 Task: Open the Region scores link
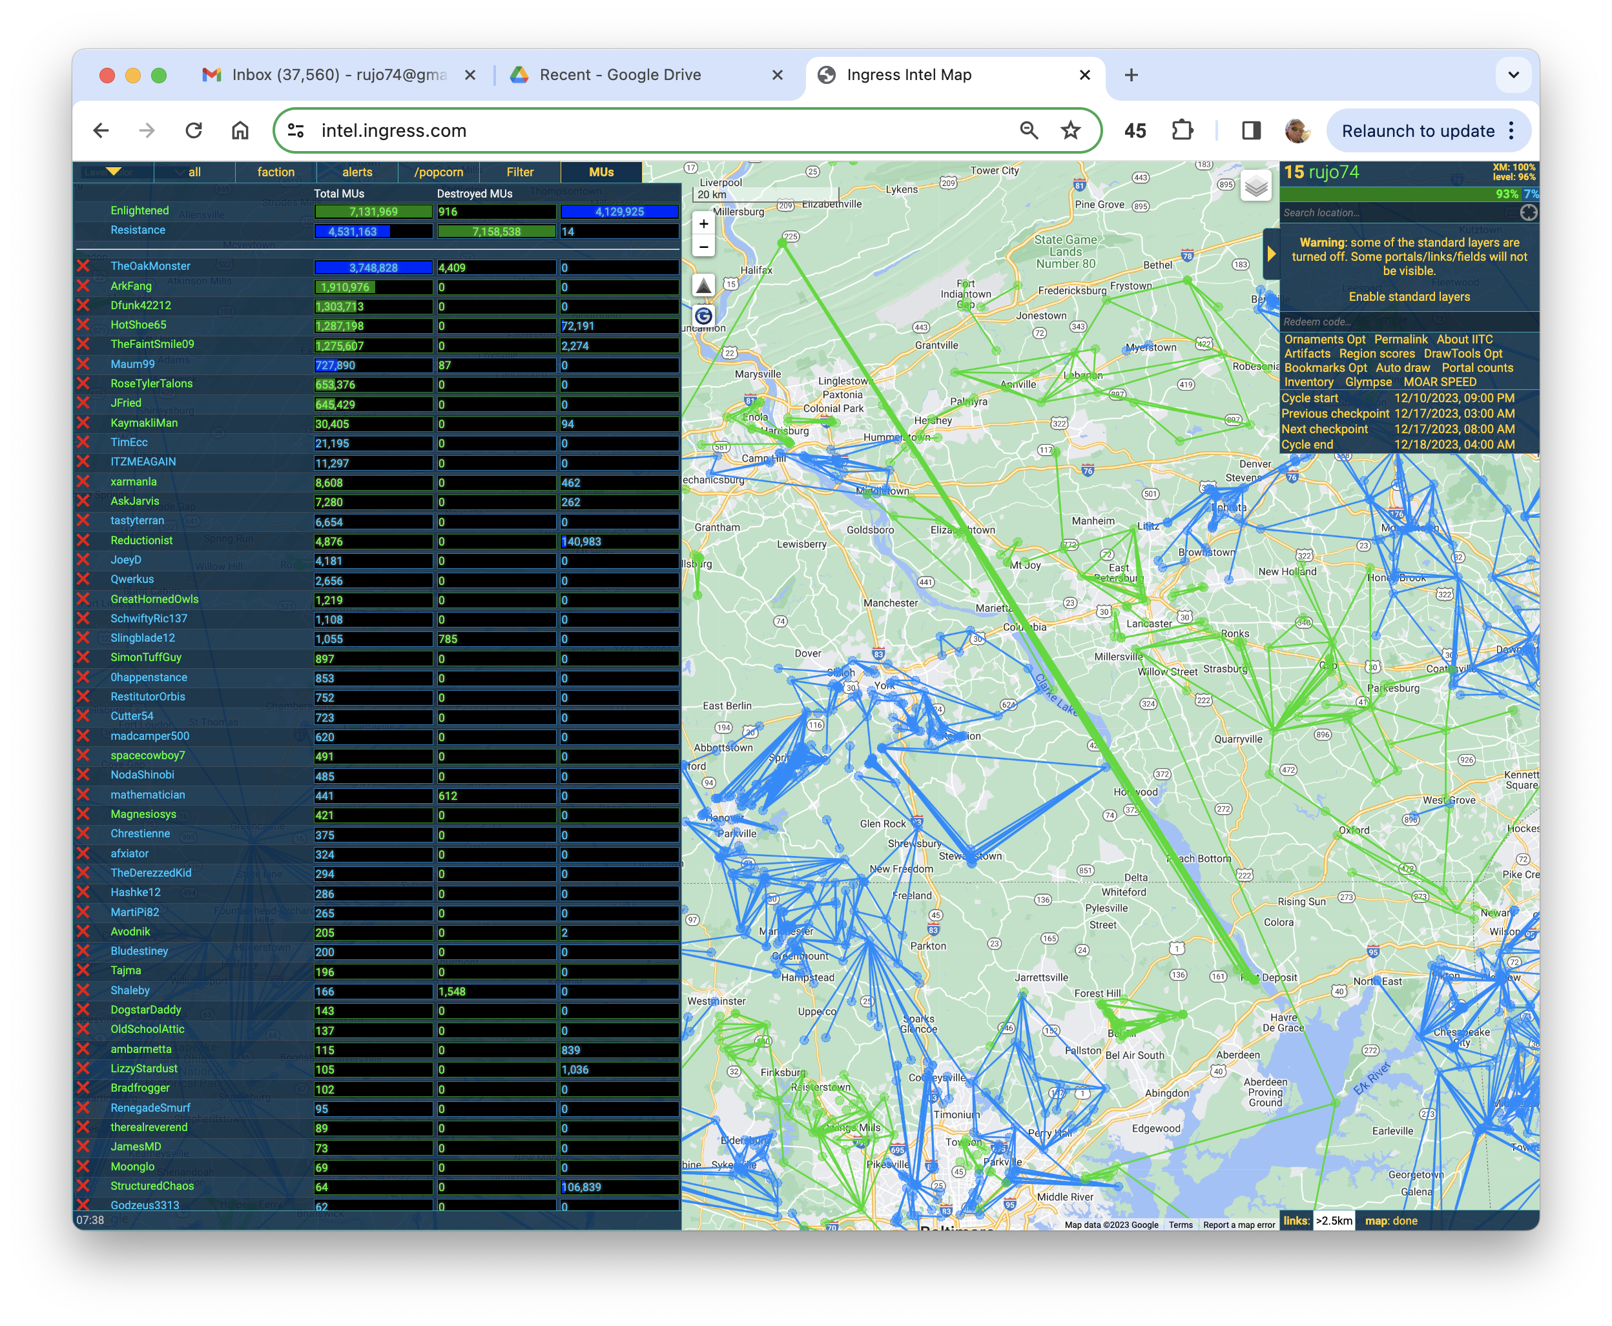[x=1376, y=354]
